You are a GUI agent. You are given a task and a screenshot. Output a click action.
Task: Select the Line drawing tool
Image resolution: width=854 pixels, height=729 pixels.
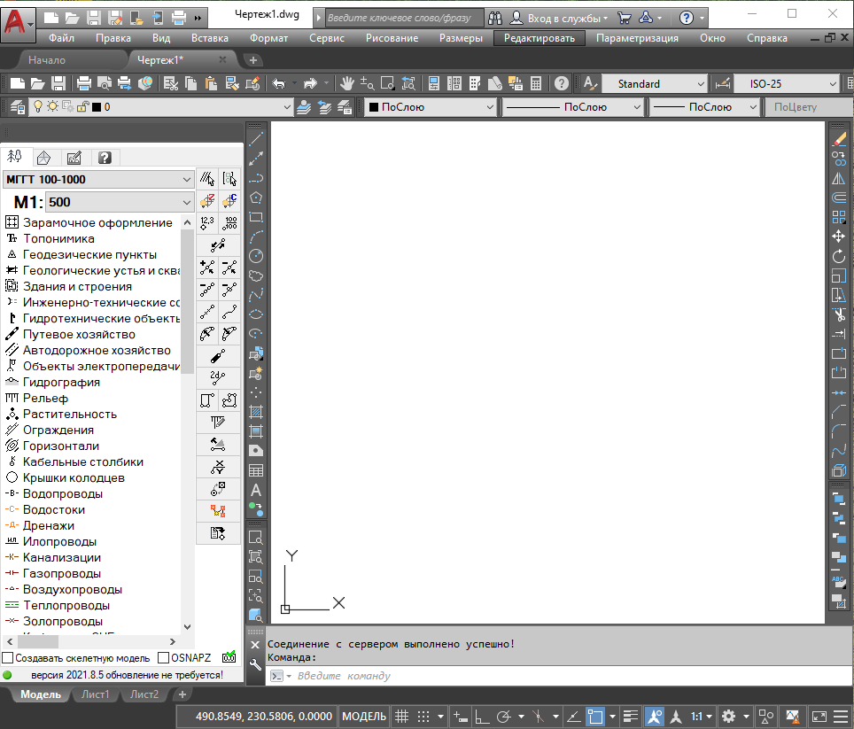(x=256, y=139)
